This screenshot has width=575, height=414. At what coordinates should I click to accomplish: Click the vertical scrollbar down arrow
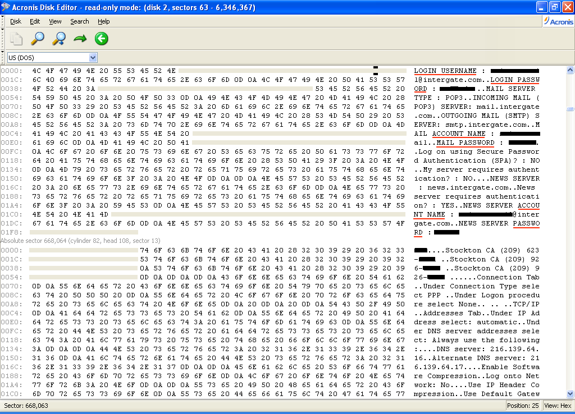(x=570, y=394)
